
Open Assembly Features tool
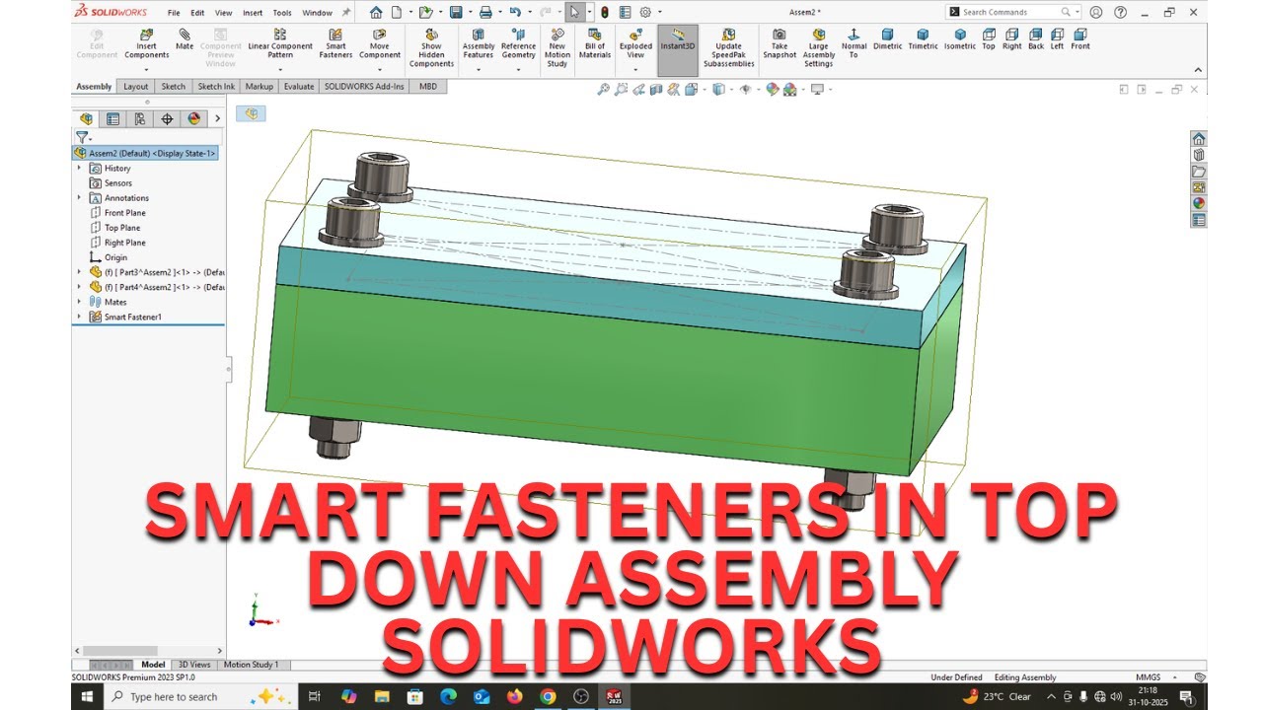coord(479,43)
